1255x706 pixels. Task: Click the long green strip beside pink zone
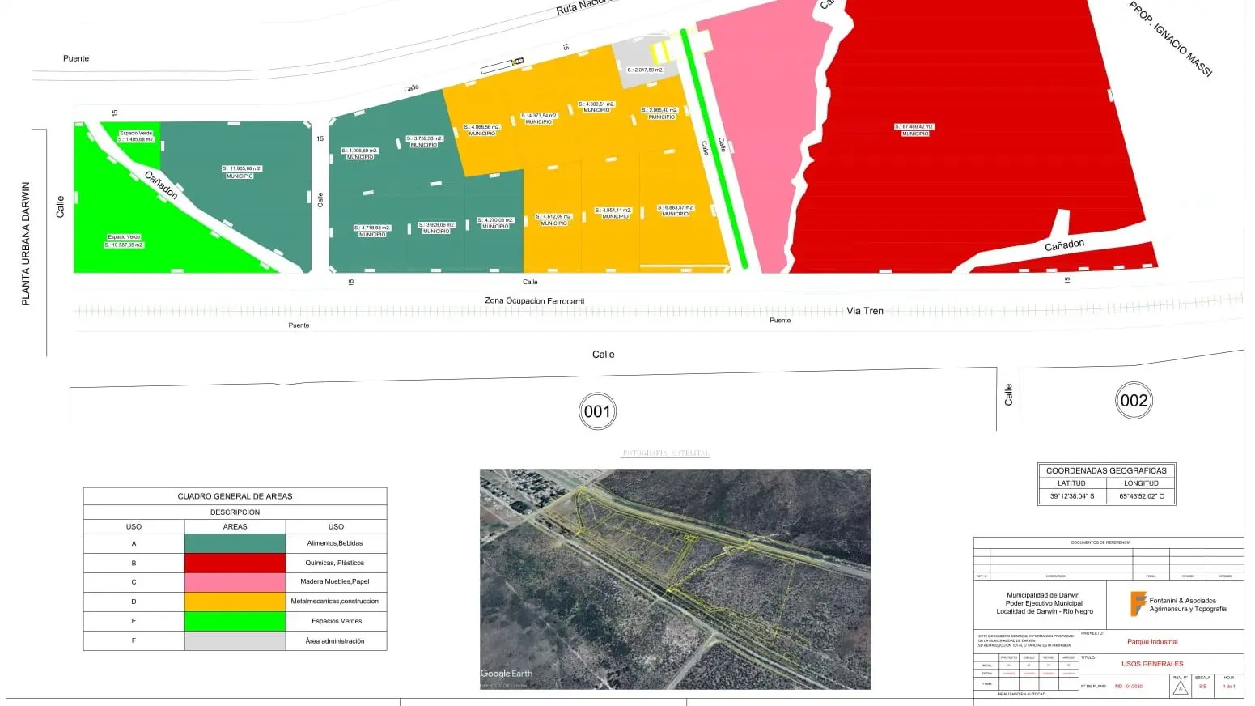[714, 150]
